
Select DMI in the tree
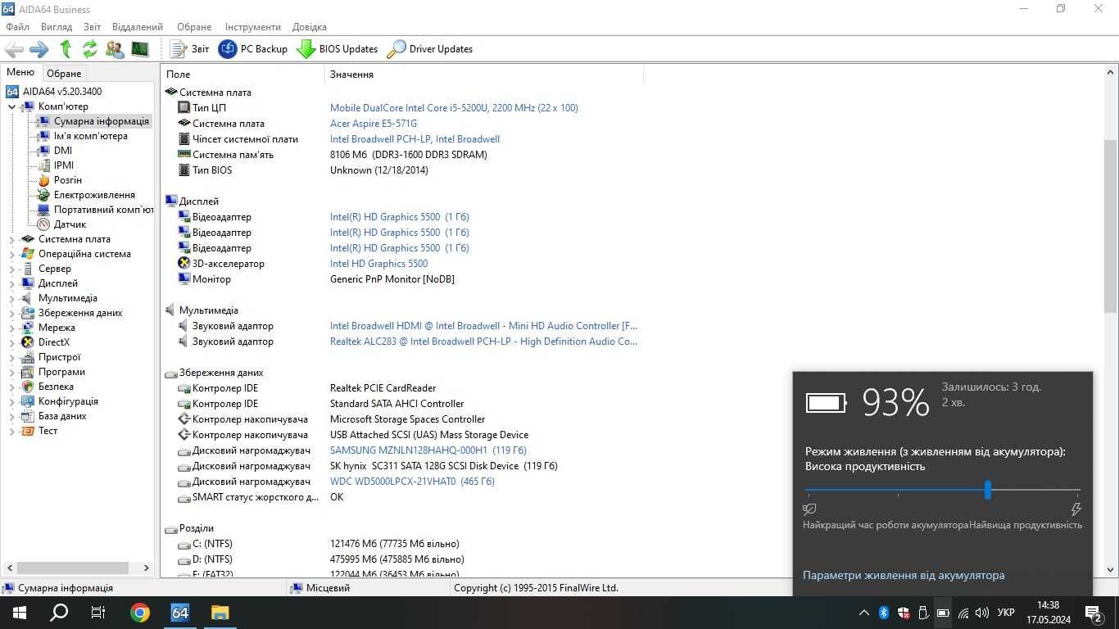point(63,151)
